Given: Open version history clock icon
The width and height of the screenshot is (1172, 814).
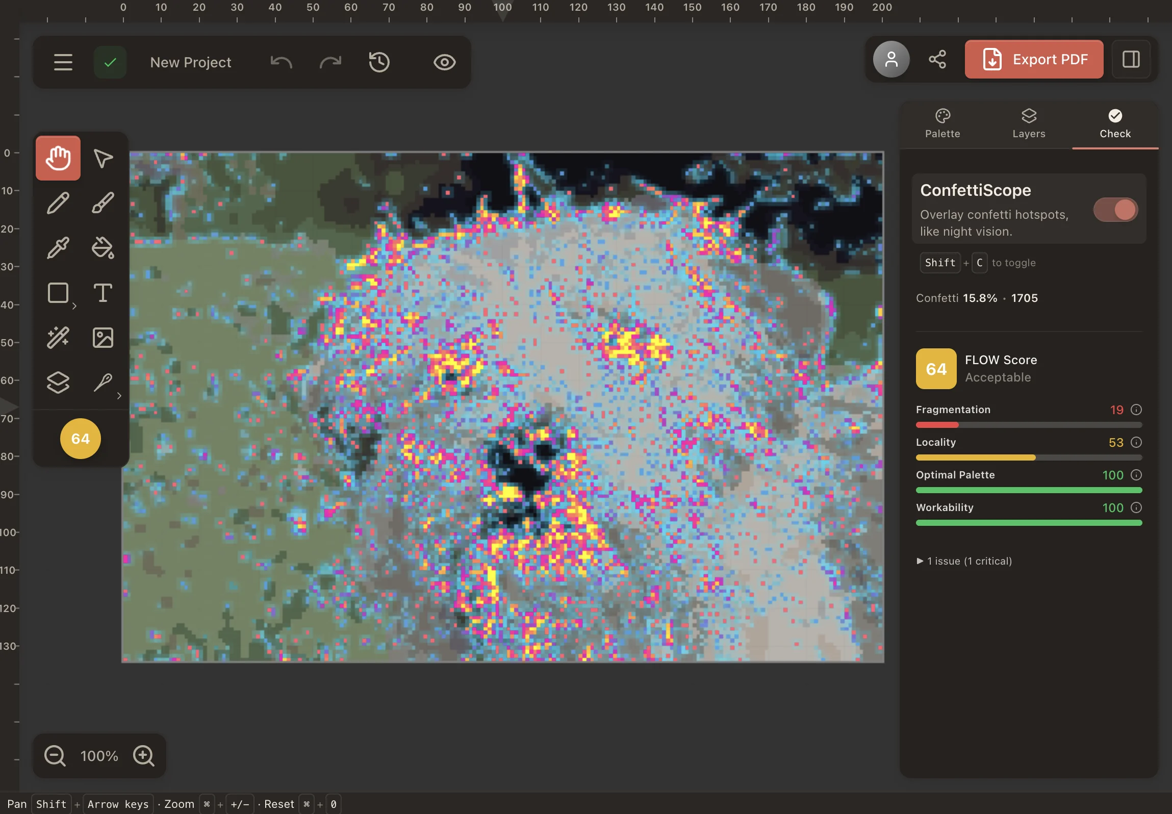Looking at the screenshot, I should coord(379,62).
